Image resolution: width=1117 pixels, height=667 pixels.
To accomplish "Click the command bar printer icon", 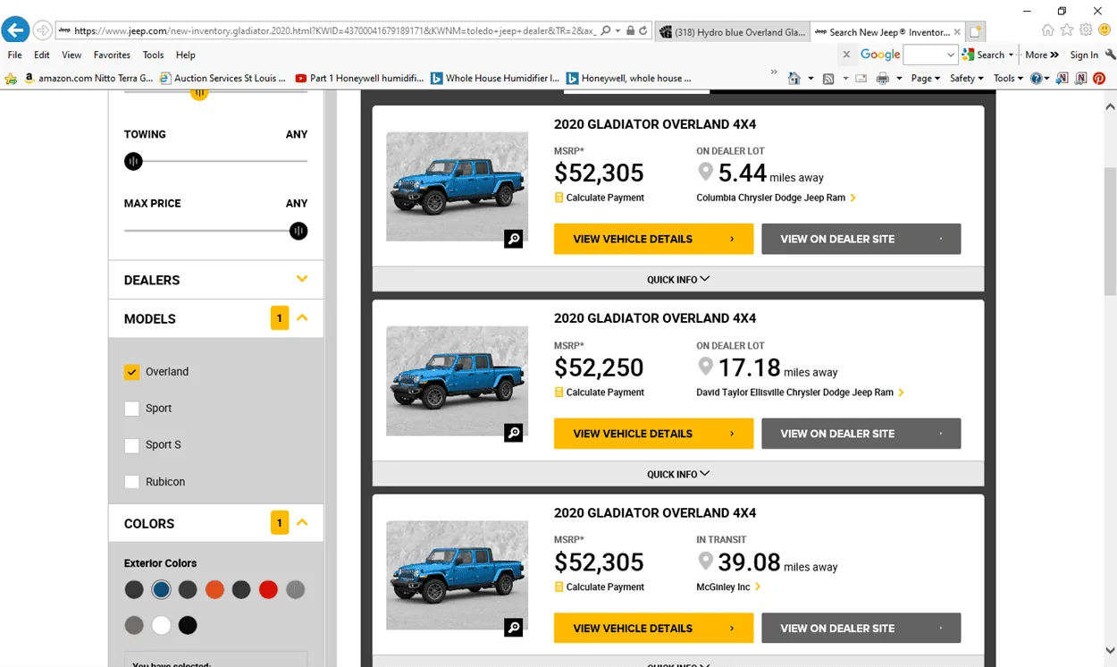I will coord(883,79).
